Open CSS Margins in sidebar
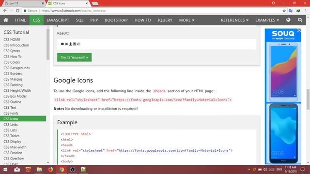The height and width of the screenshot is (174, 310). [13, 79]
